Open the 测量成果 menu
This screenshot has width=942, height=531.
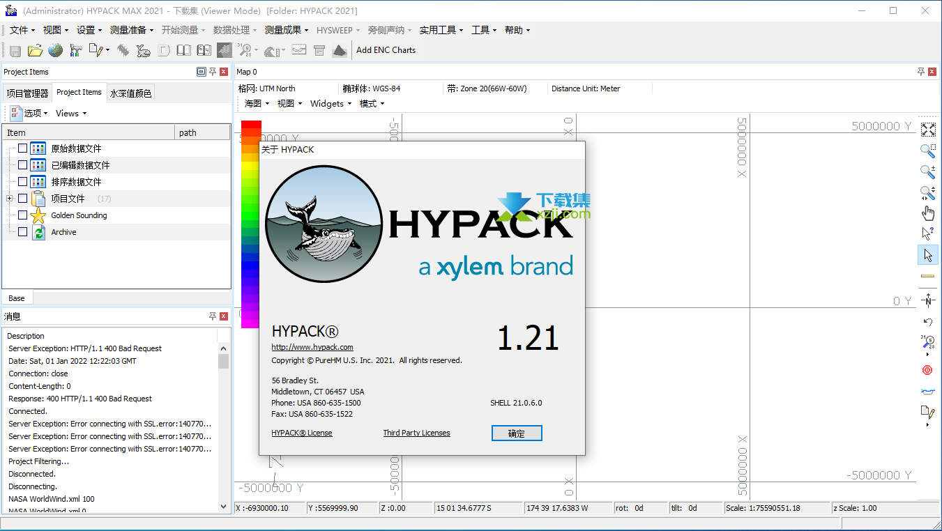287,30
